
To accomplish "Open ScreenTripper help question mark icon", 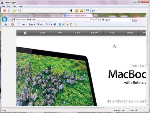I will (x=93, y=11).
